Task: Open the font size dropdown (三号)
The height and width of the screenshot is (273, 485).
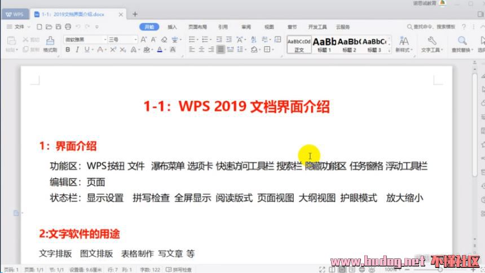Action: (x=135, y=39)
